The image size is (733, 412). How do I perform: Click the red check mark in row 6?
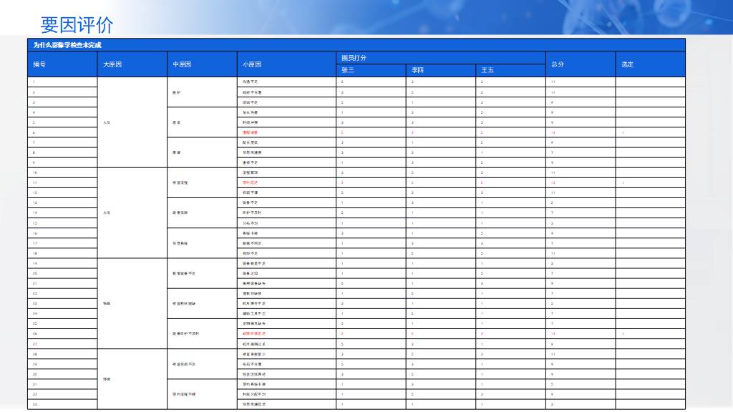(623, 132)
